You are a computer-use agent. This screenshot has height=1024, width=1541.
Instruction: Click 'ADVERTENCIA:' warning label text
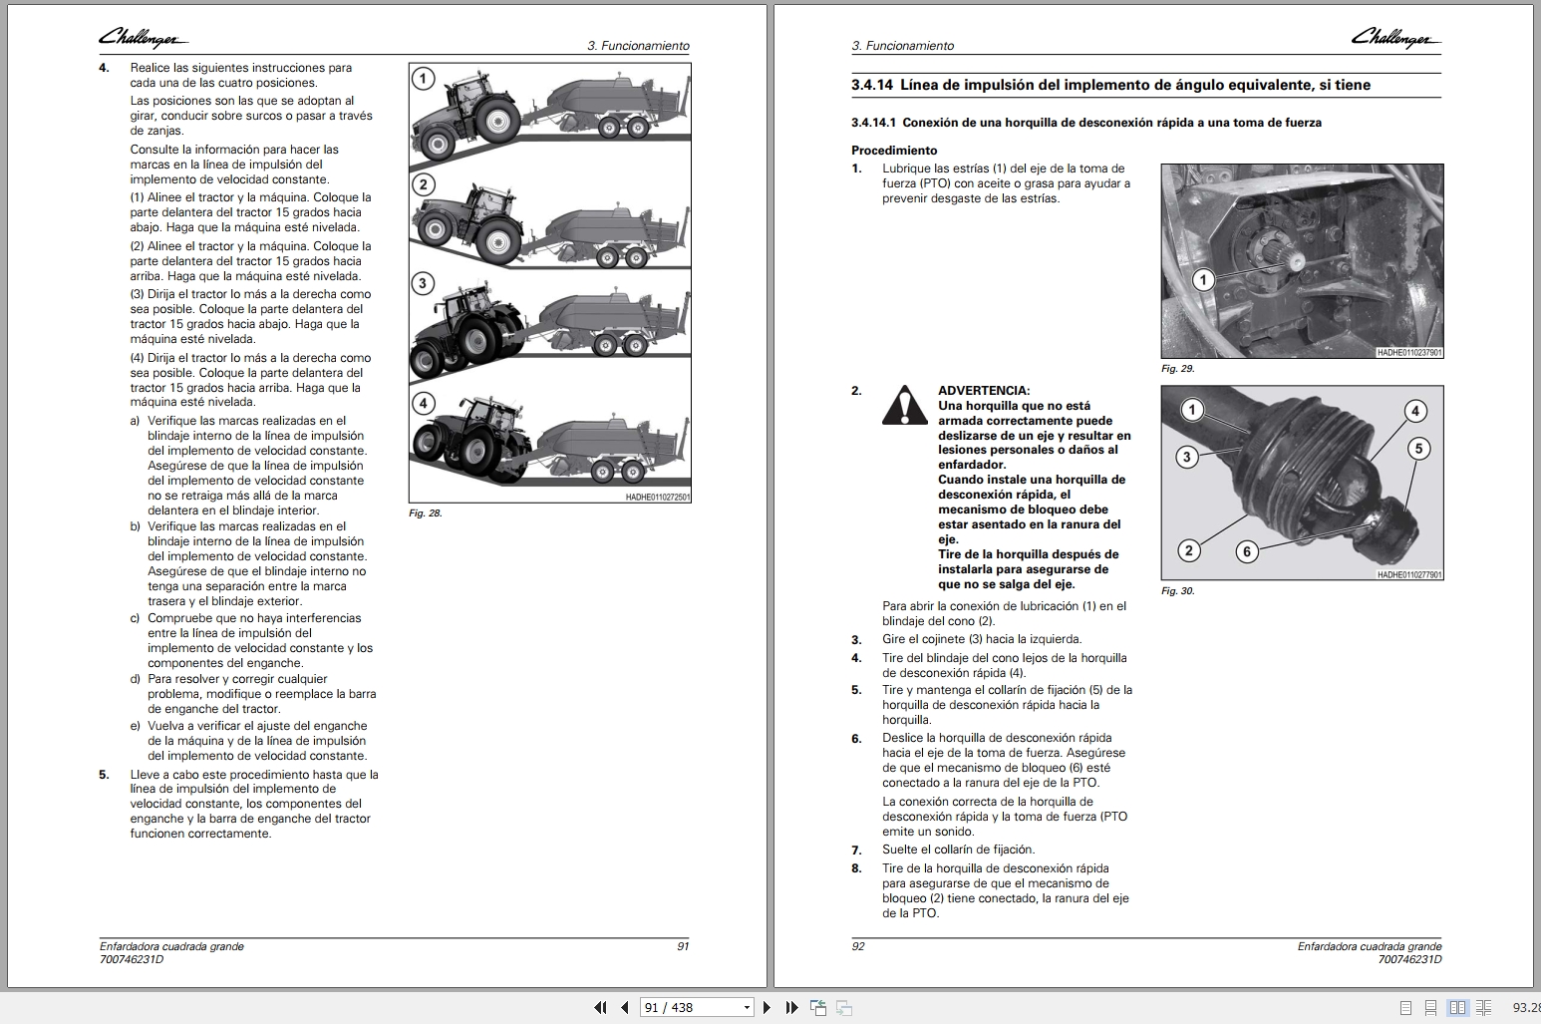[984, 391]
